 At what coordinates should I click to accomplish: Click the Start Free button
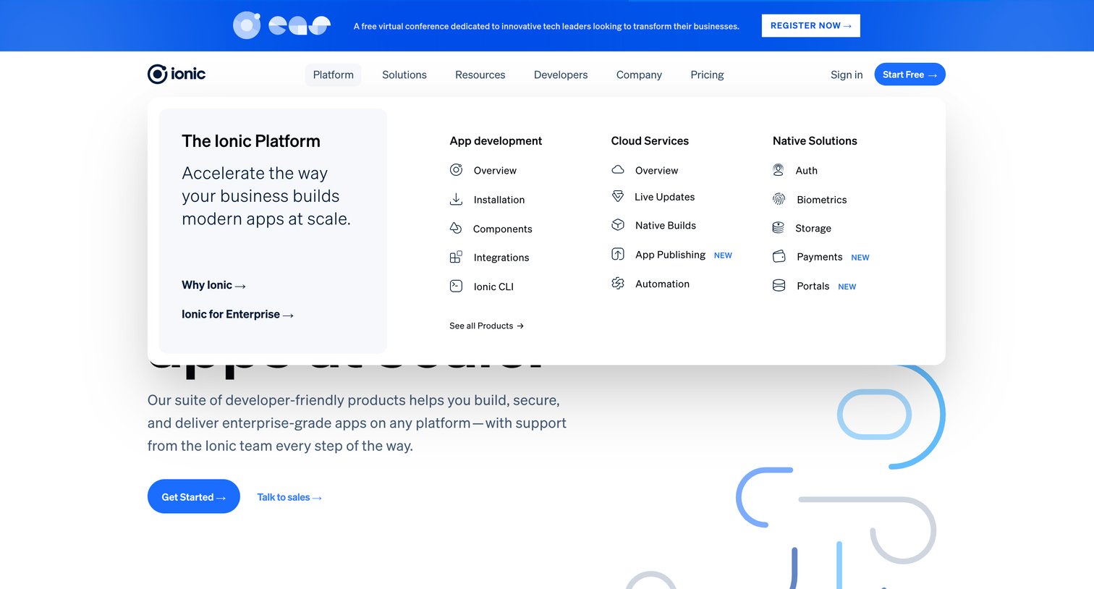coord(909,75)
